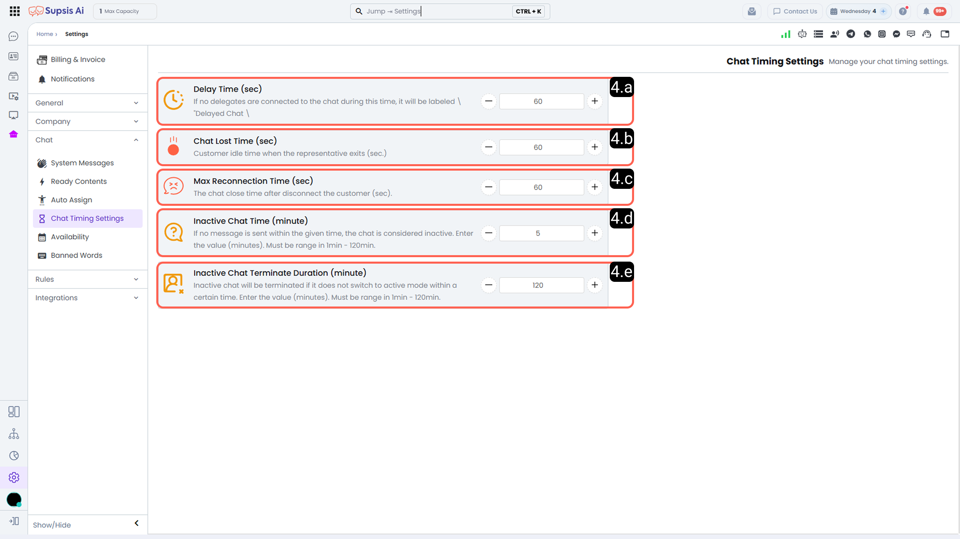Screen dimensions: 960x539
Task: Open the apps grid launcher
Action: coord(15,11)
